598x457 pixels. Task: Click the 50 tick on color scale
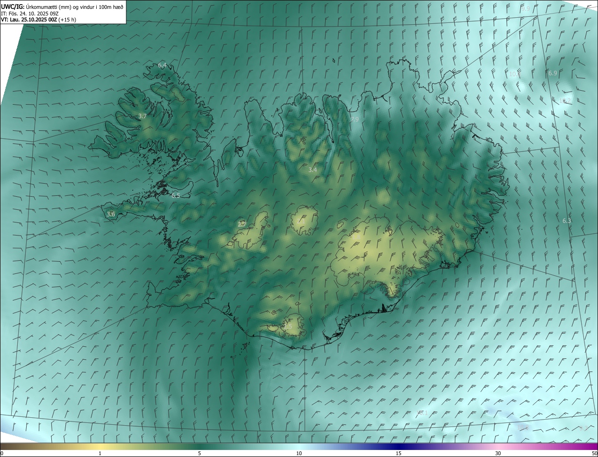[594, 453]
